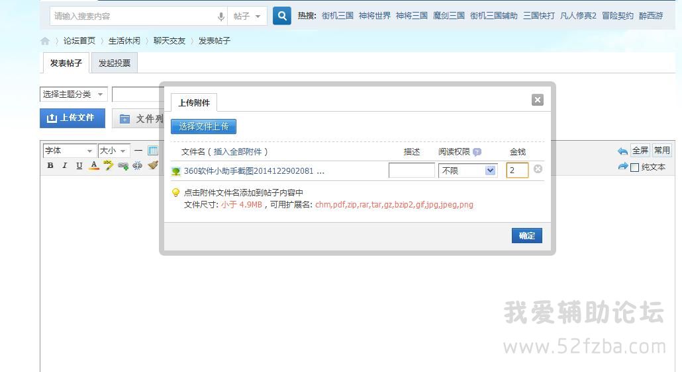Switch to the 发起投票 tab

point(115,63)
